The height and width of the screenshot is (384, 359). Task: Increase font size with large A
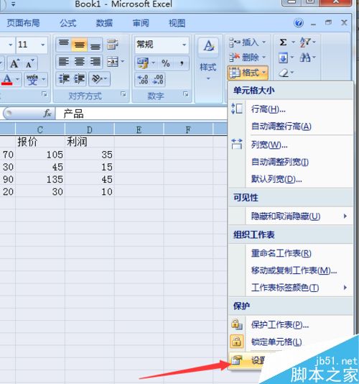(14, 63)
